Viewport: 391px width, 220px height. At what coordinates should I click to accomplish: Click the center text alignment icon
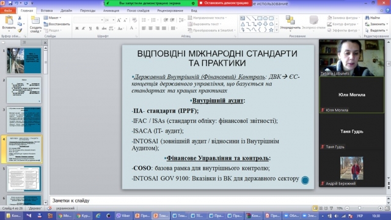click(151, 28)
